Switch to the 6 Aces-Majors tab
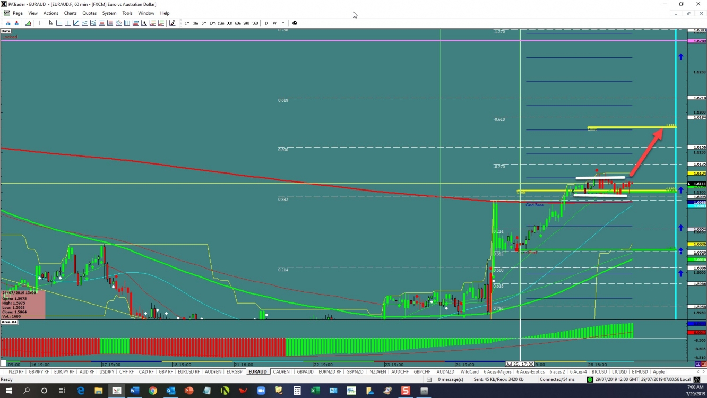Screen dimensions: 707x398 coord(498,371)
